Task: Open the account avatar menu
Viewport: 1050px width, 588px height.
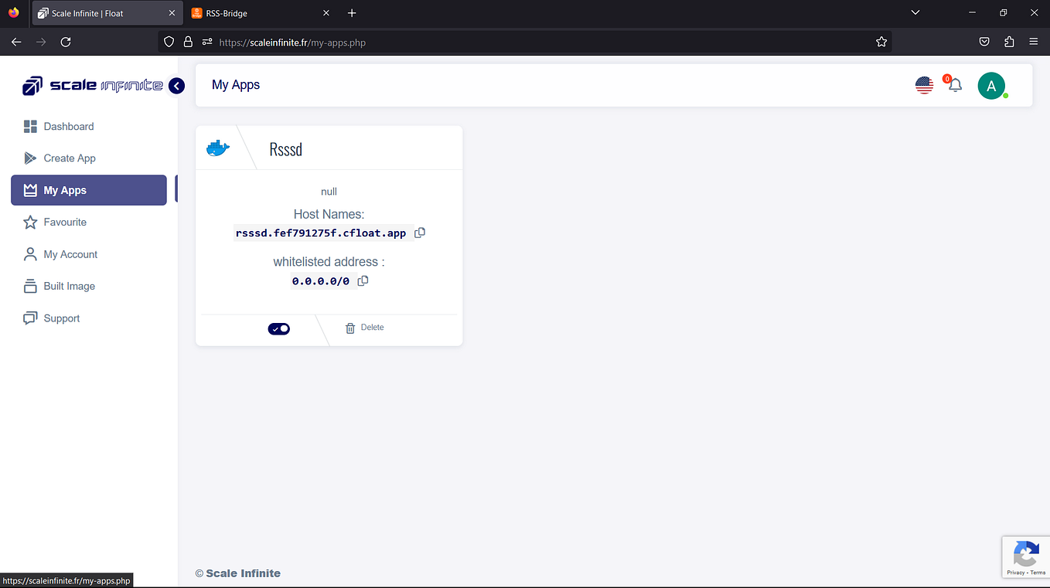Action: [x=992, y=85]
